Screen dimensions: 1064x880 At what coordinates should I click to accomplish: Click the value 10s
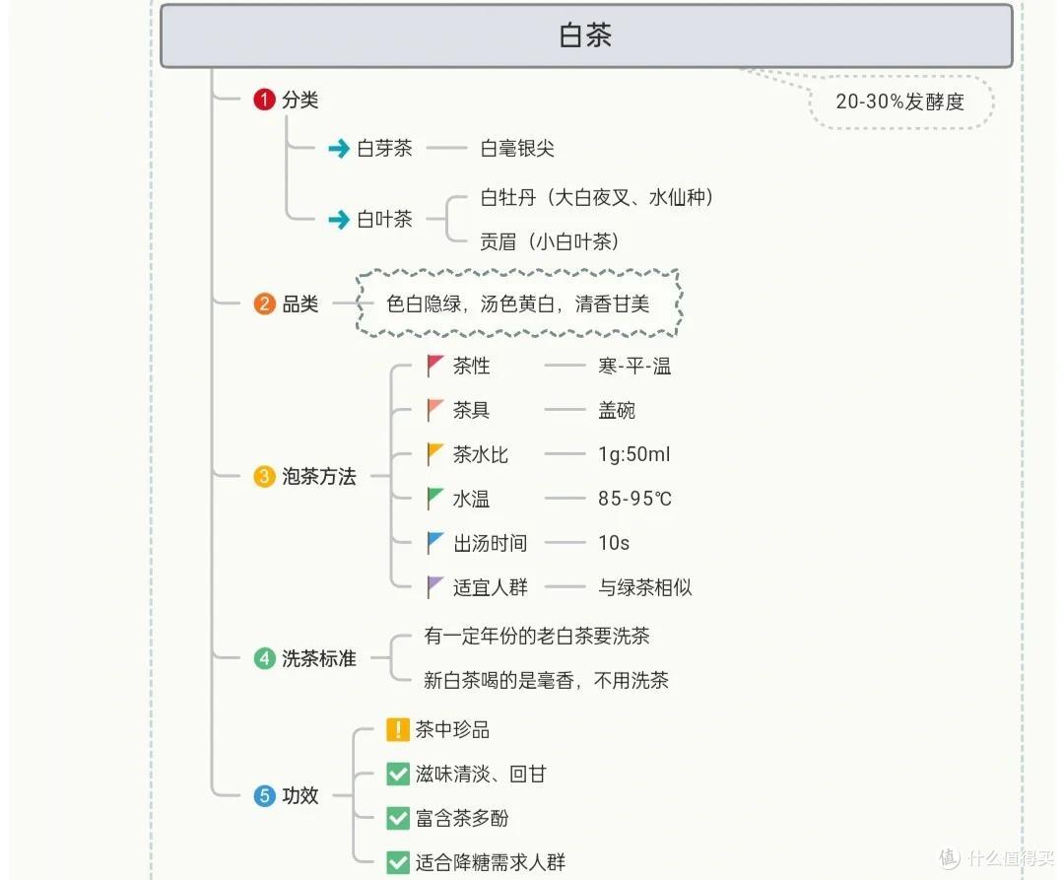(x=614, y=543)
